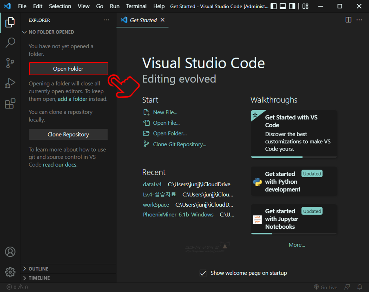Click the feedback icon in status bar
This screenshot has height=292, width=369.
347,287
